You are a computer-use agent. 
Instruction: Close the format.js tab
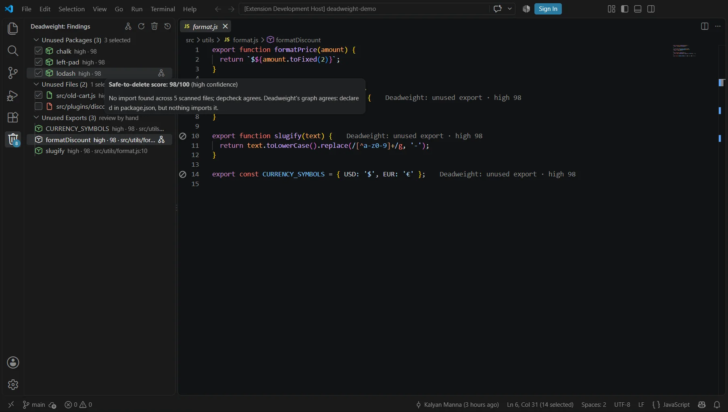click(x=225, y=26)
